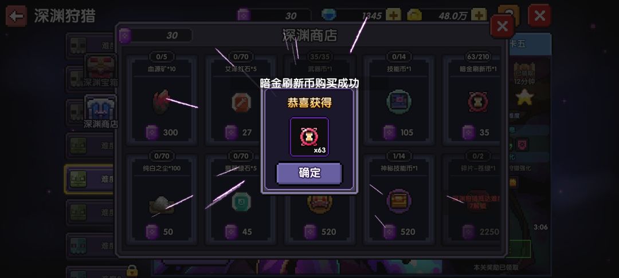Select the topmost skull difficulty tab
This screenshot has height=278, width=619.
pyautogui.click(x=90, y=46)
